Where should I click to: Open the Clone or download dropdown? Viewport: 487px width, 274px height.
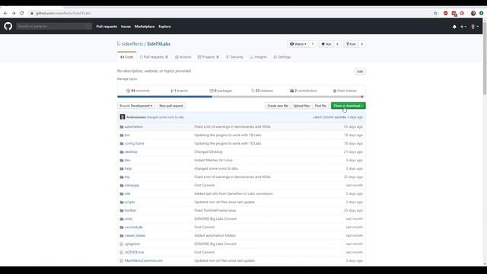point(349,106)
